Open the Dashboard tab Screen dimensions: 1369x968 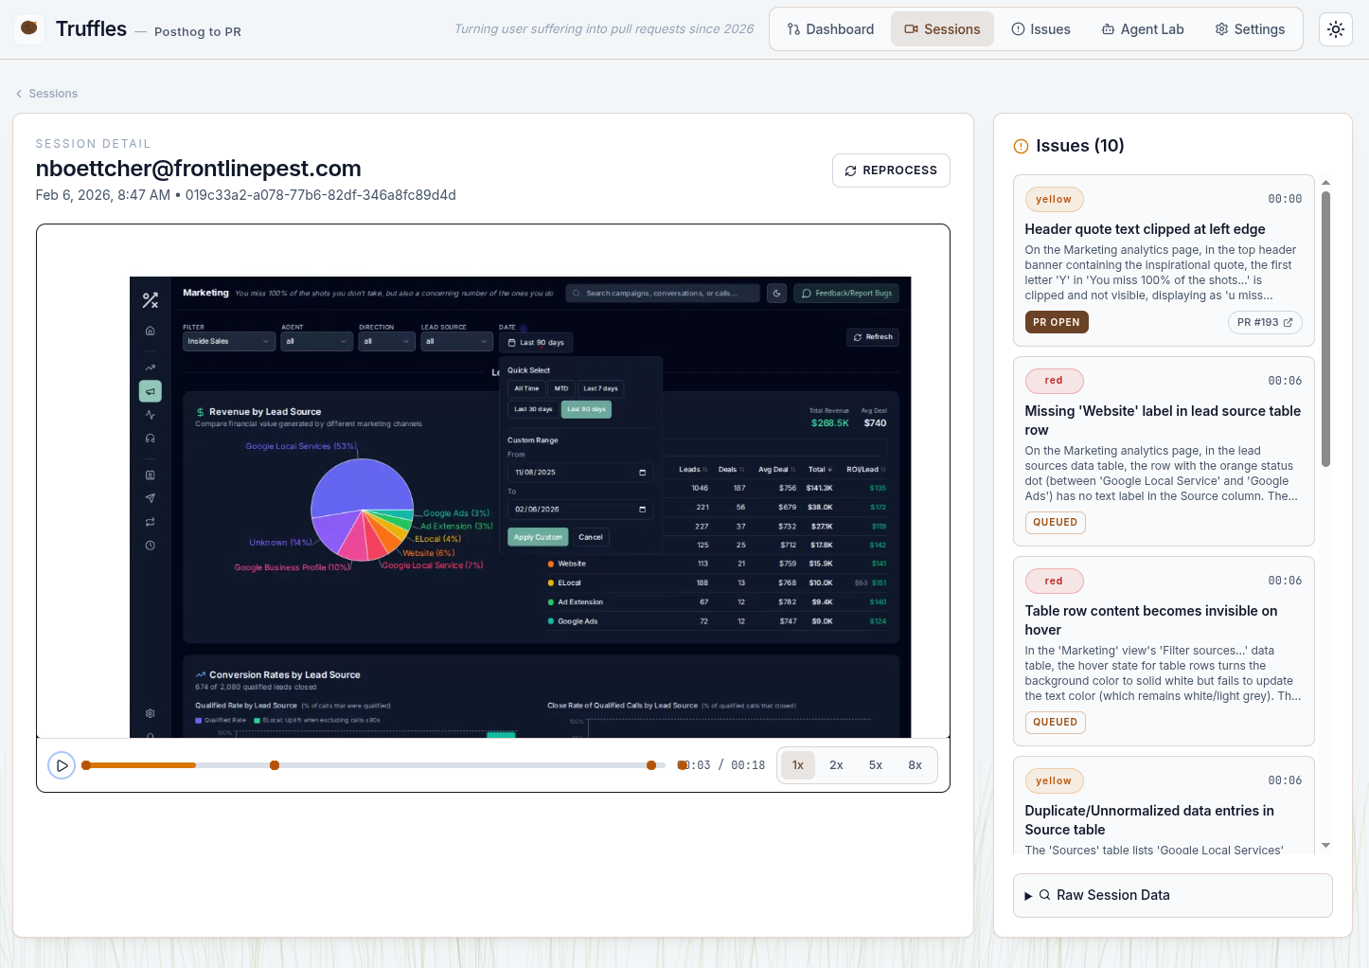830,29
